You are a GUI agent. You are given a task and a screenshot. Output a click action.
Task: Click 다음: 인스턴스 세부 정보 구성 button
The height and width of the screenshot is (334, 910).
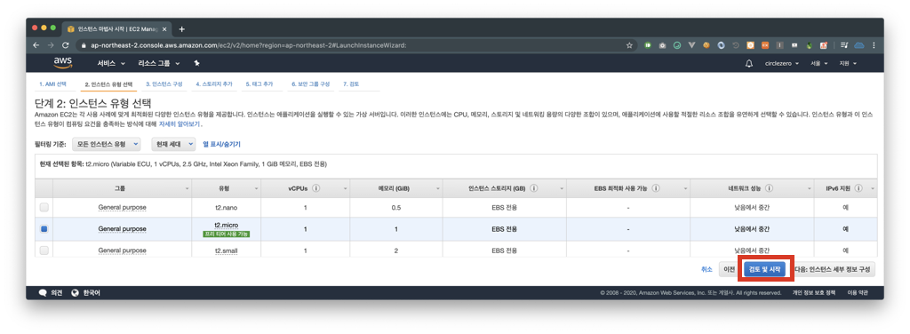tap(834, 269)
